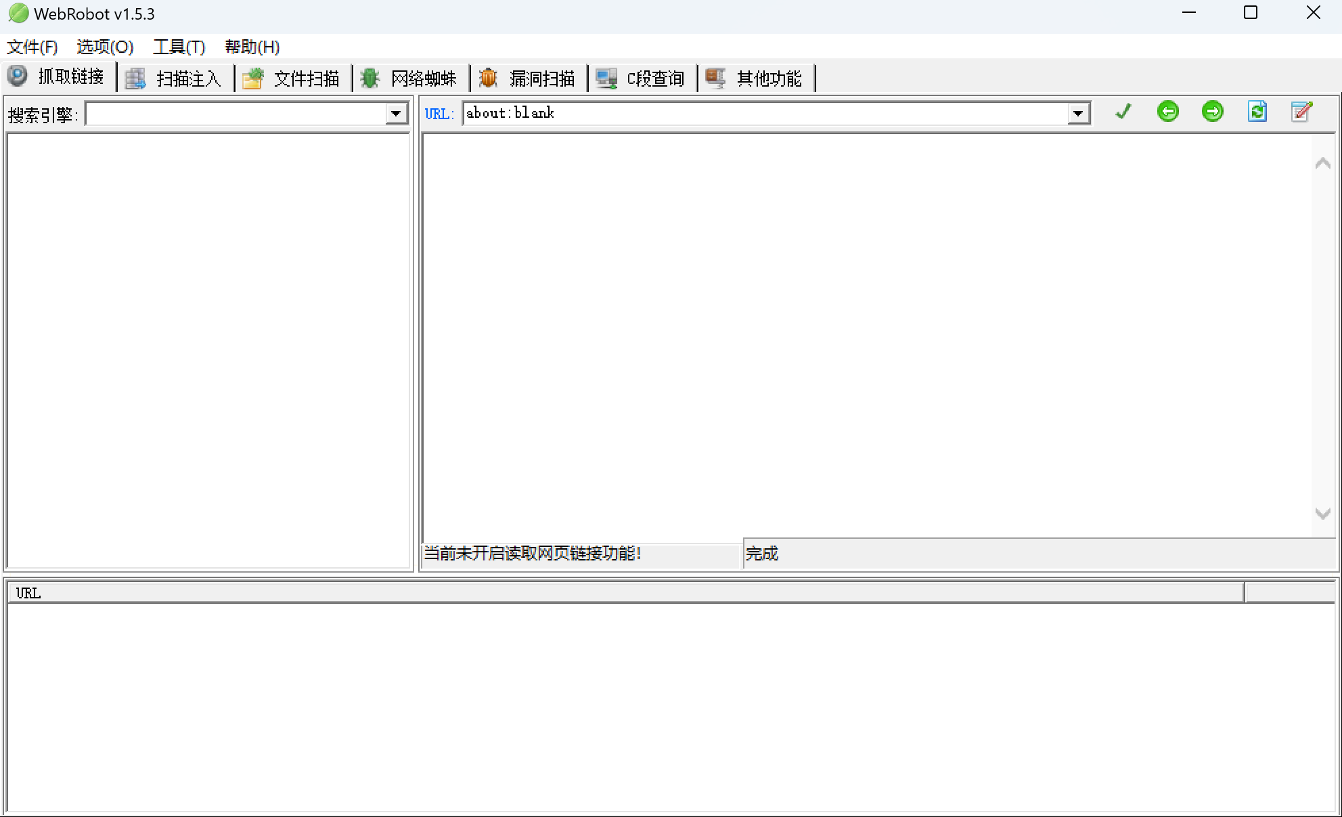
Task: Open the 扫描注入 tab
Action: [x=175, y=79]
